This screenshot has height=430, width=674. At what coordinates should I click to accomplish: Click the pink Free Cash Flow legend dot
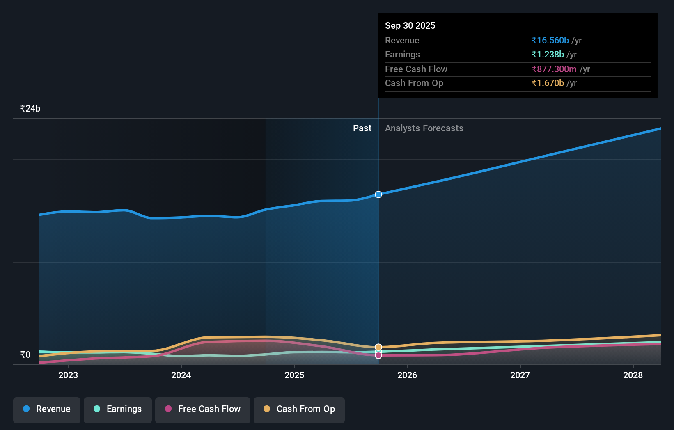(168, 409)
